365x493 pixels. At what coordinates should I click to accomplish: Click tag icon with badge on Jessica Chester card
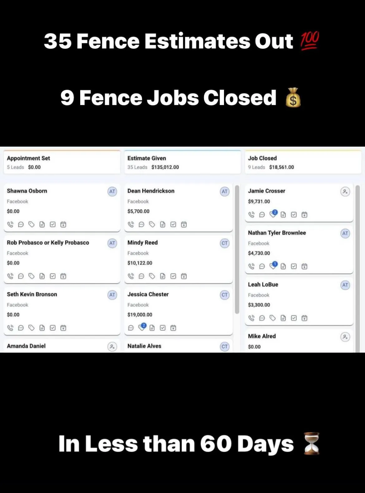(x=142, y=327)
